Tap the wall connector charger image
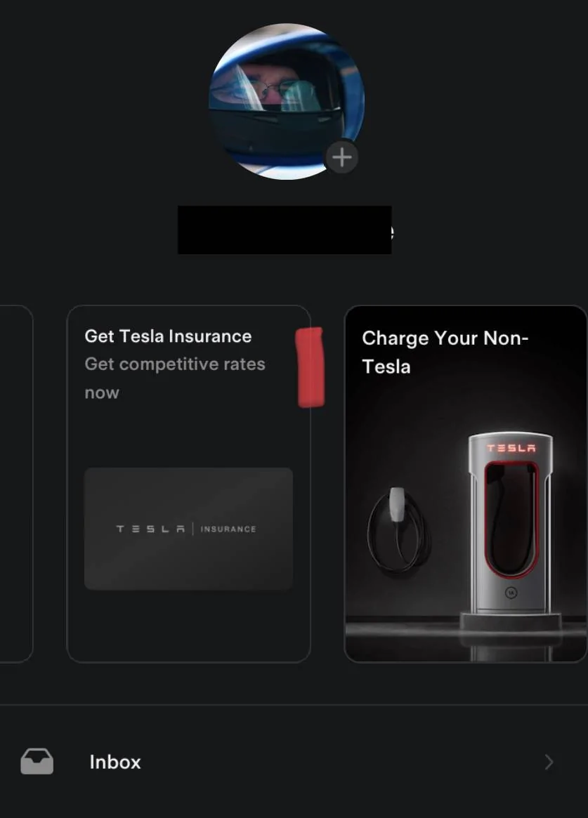 click(x=398, y=531)
